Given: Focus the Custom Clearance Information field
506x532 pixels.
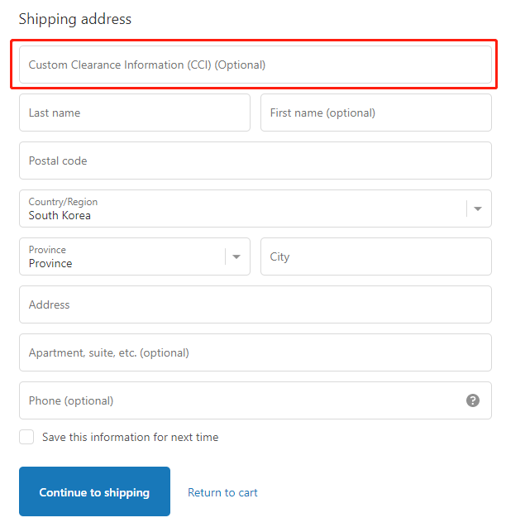Looking at the screenshot, I should pos(255,65).
